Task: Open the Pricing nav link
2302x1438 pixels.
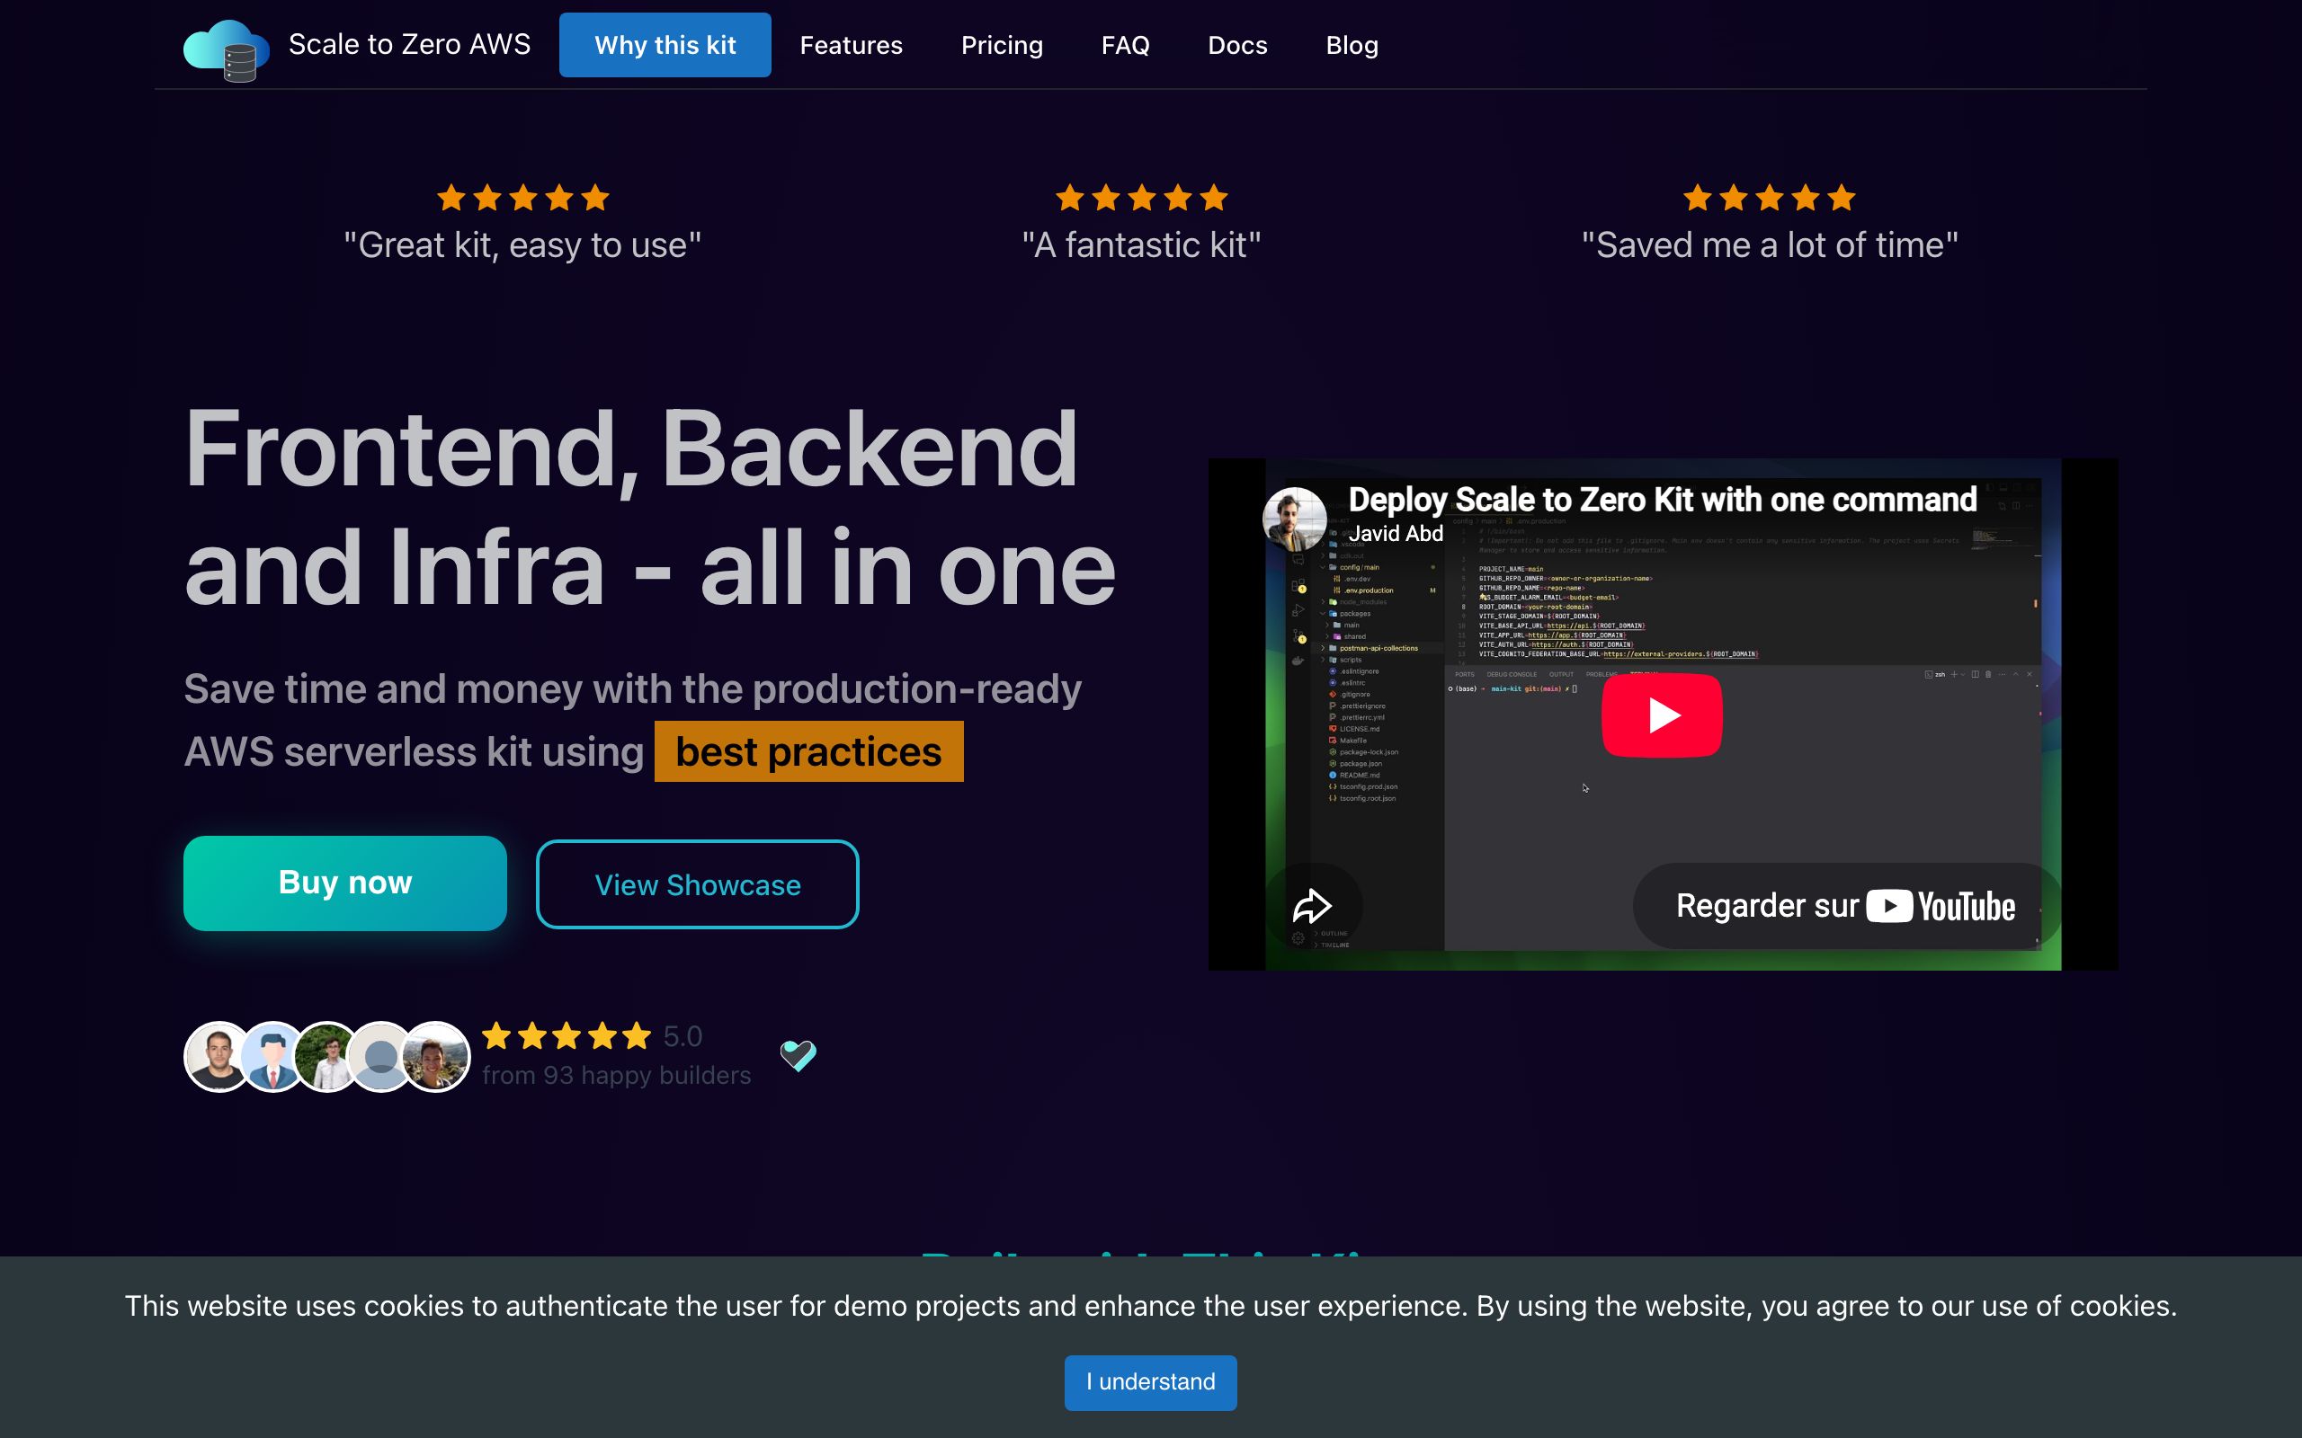Action: point(1002,45)
